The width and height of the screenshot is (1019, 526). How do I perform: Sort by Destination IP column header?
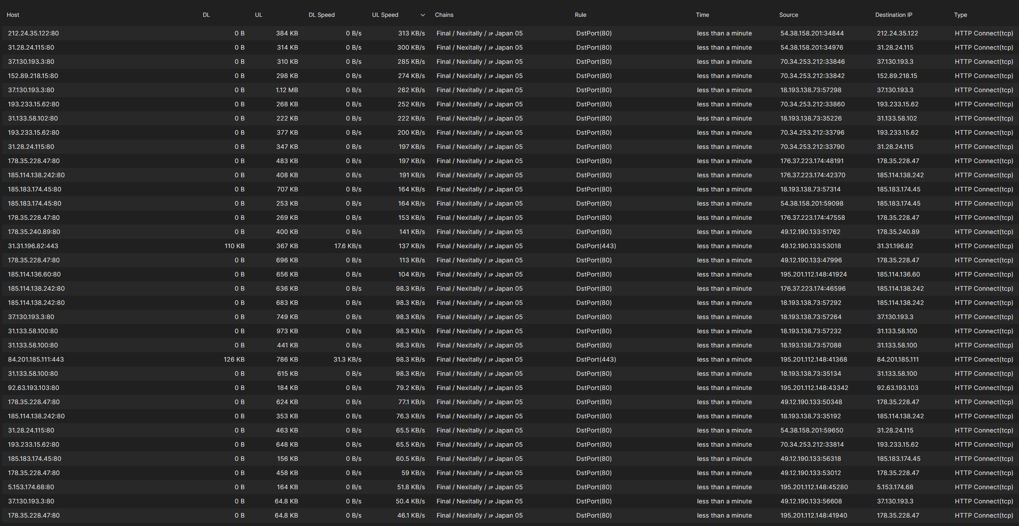pos(894,15)
